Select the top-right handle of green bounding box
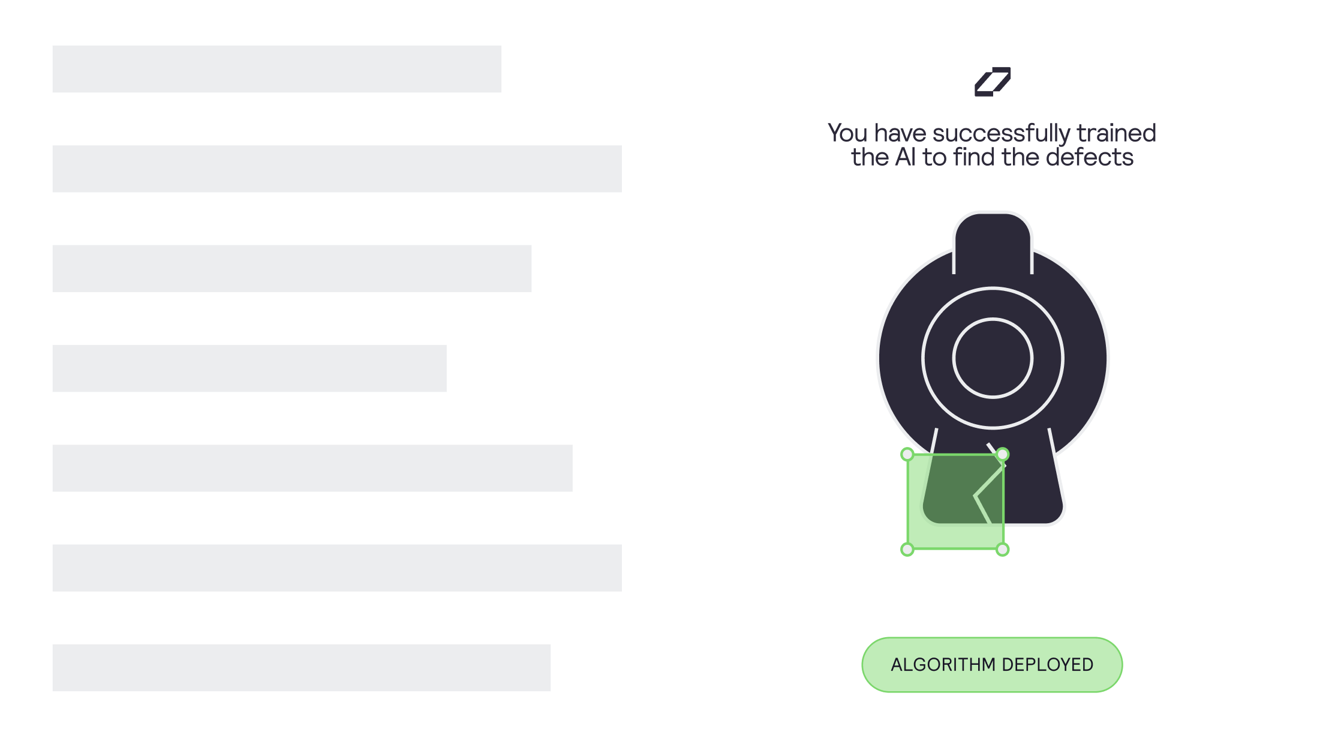This screenshot has height=753, width=1338. 1002,454
